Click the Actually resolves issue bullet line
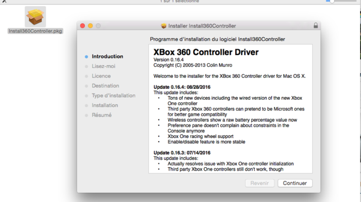Viewport: 361px width, 202px height. pos(231,164)
